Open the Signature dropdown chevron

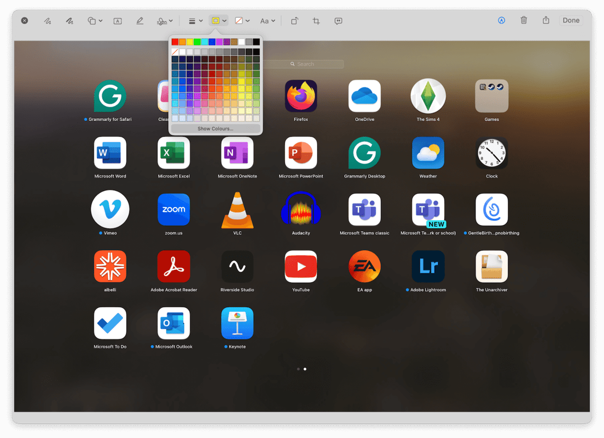(x=171, y=21)
